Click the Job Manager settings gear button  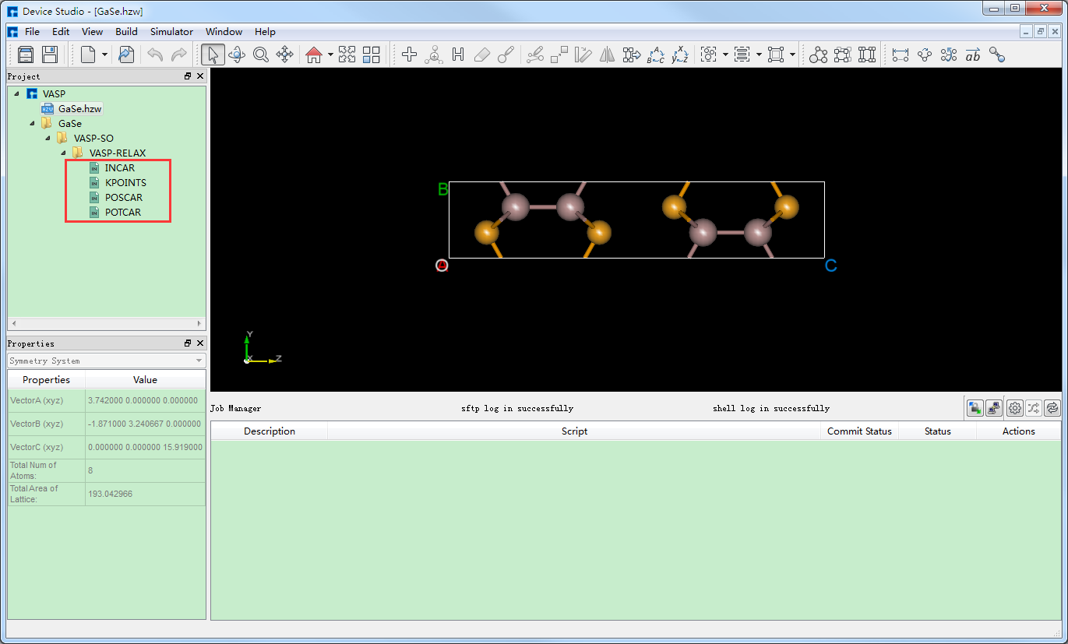click(1014, 408)
